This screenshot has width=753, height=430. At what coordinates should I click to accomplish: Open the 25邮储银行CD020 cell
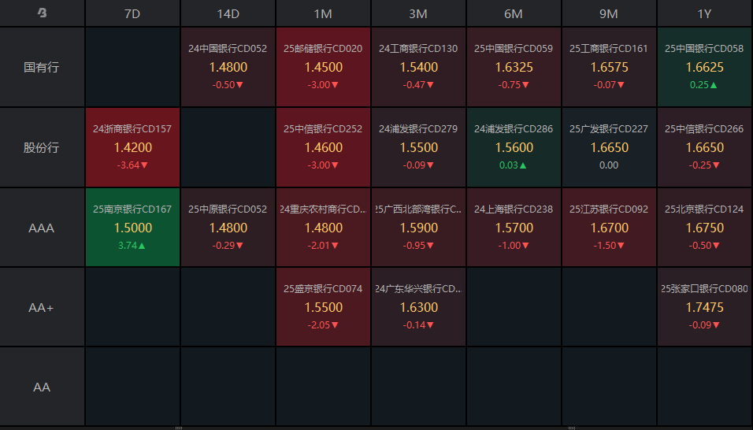[x=323, y=67]
